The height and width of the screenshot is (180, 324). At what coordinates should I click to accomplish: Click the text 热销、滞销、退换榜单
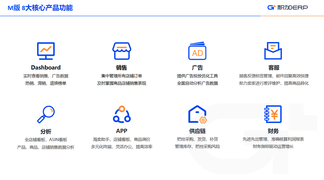[x=46, y=83]
